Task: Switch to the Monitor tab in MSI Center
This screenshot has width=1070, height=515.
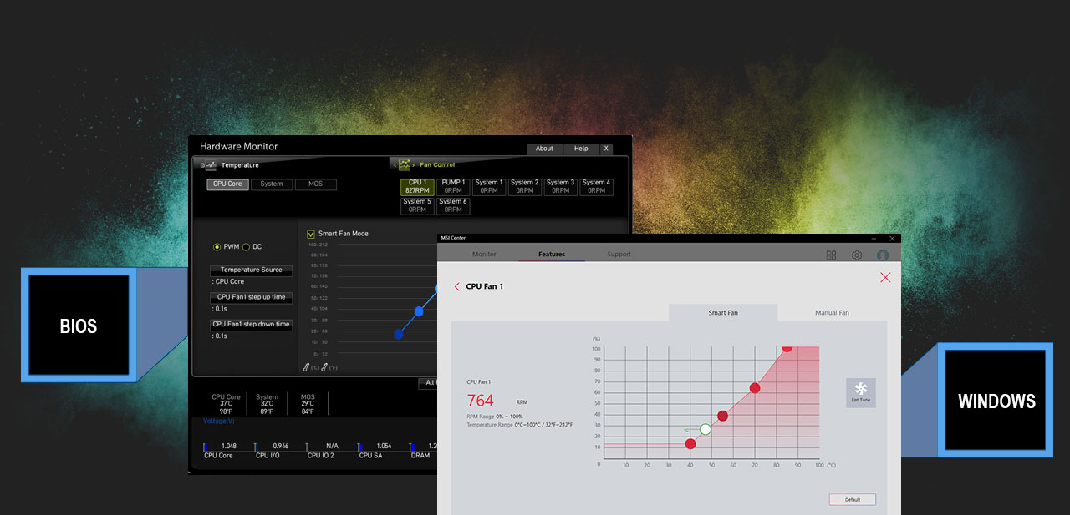Action: 484,255
